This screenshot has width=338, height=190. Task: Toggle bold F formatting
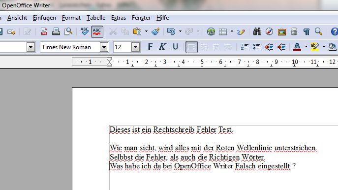click(x=150, y=47)
